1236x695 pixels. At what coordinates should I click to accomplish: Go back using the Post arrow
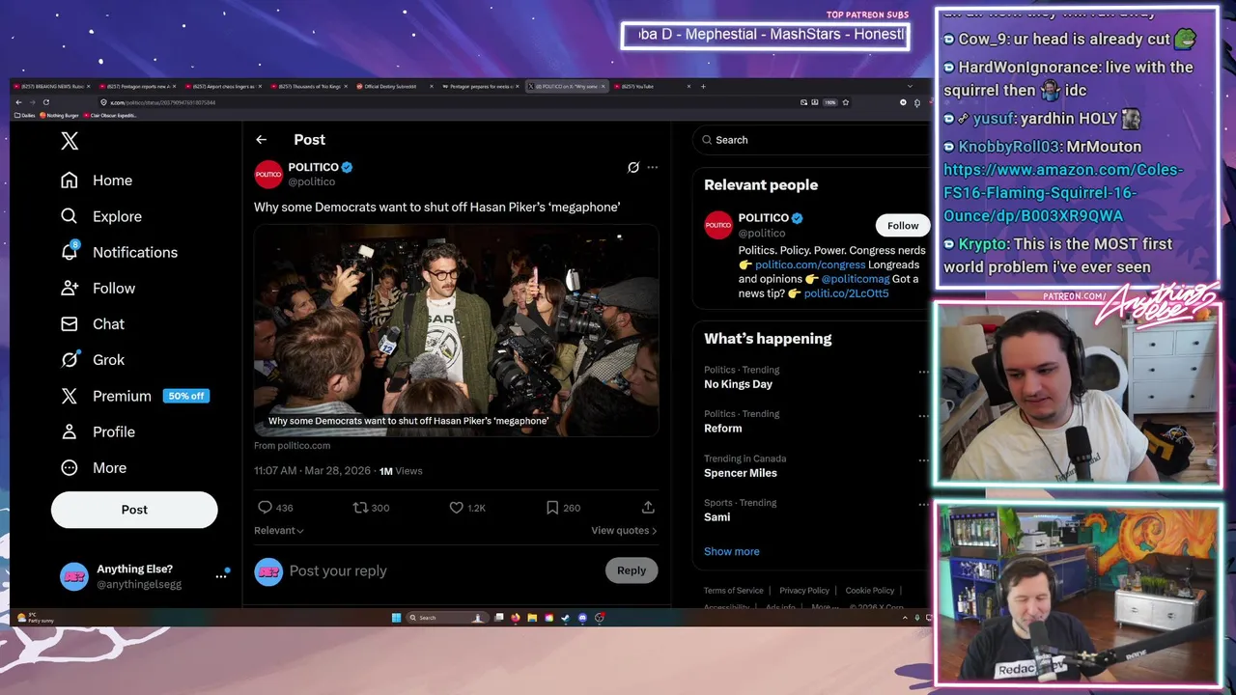point(261,140)
